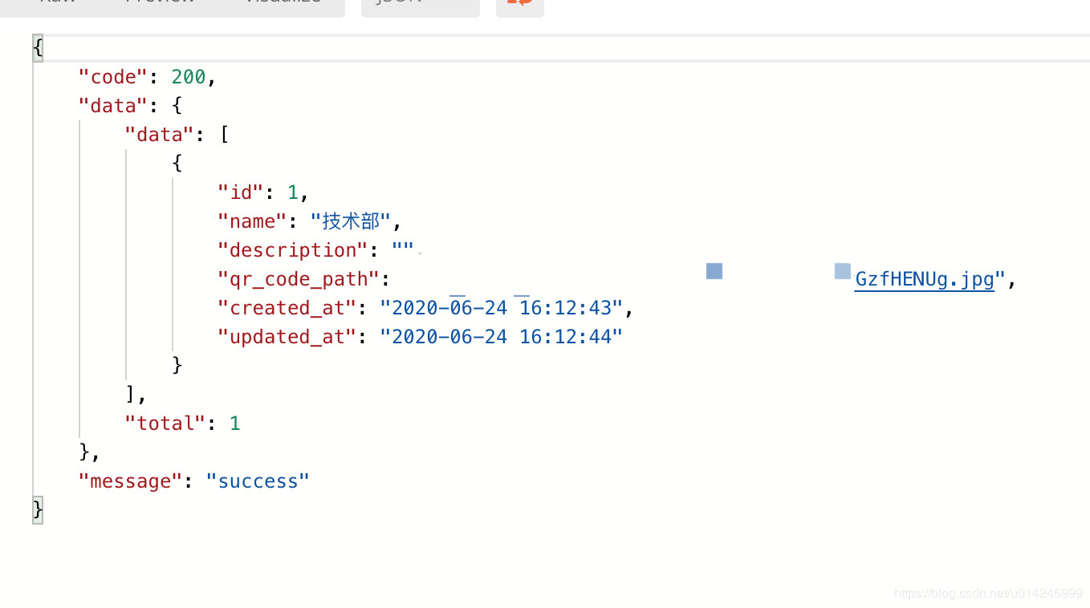Click the "total" key

tap(165, 424)
